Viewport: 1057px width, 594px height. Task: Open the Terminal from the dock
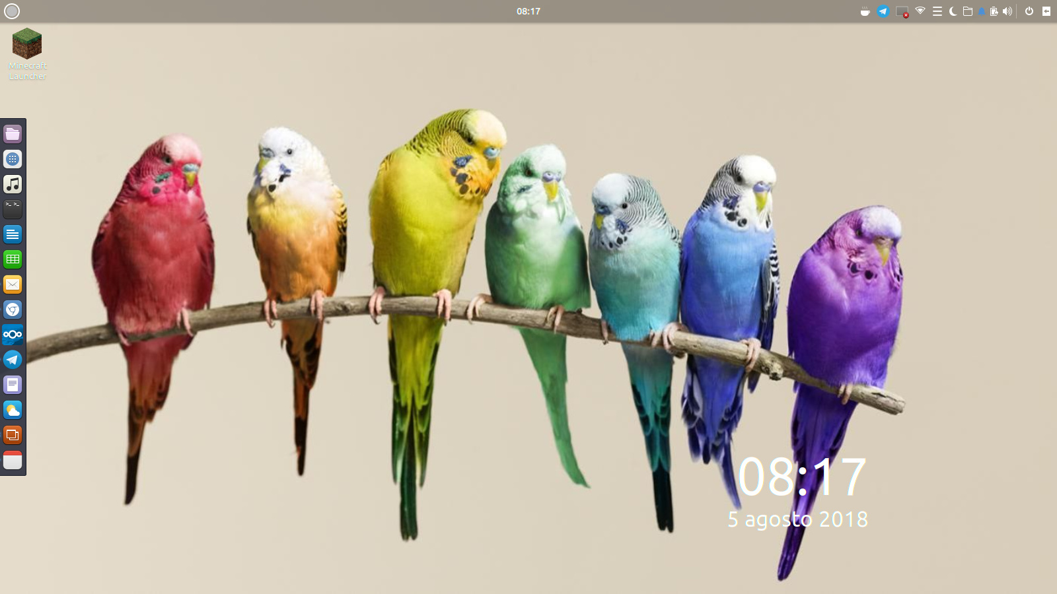[13, 209]
